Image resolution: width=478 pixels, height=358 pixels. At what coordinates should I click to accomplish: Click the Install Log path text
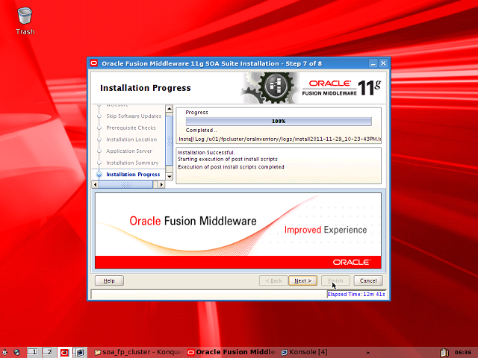tap(279, 139)
